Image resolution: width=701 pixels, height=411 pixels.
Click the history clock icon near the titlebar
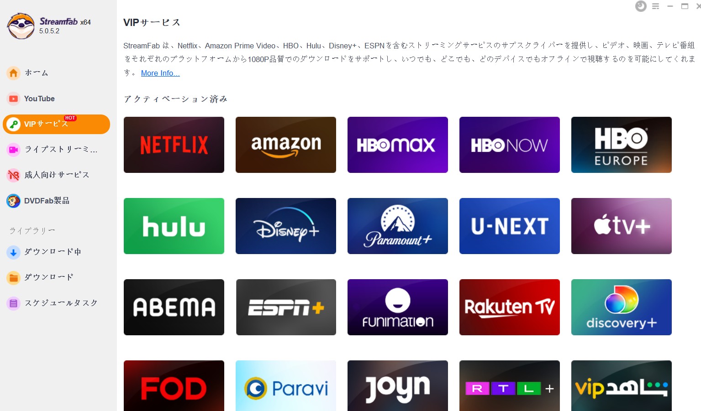pos(640,6)
